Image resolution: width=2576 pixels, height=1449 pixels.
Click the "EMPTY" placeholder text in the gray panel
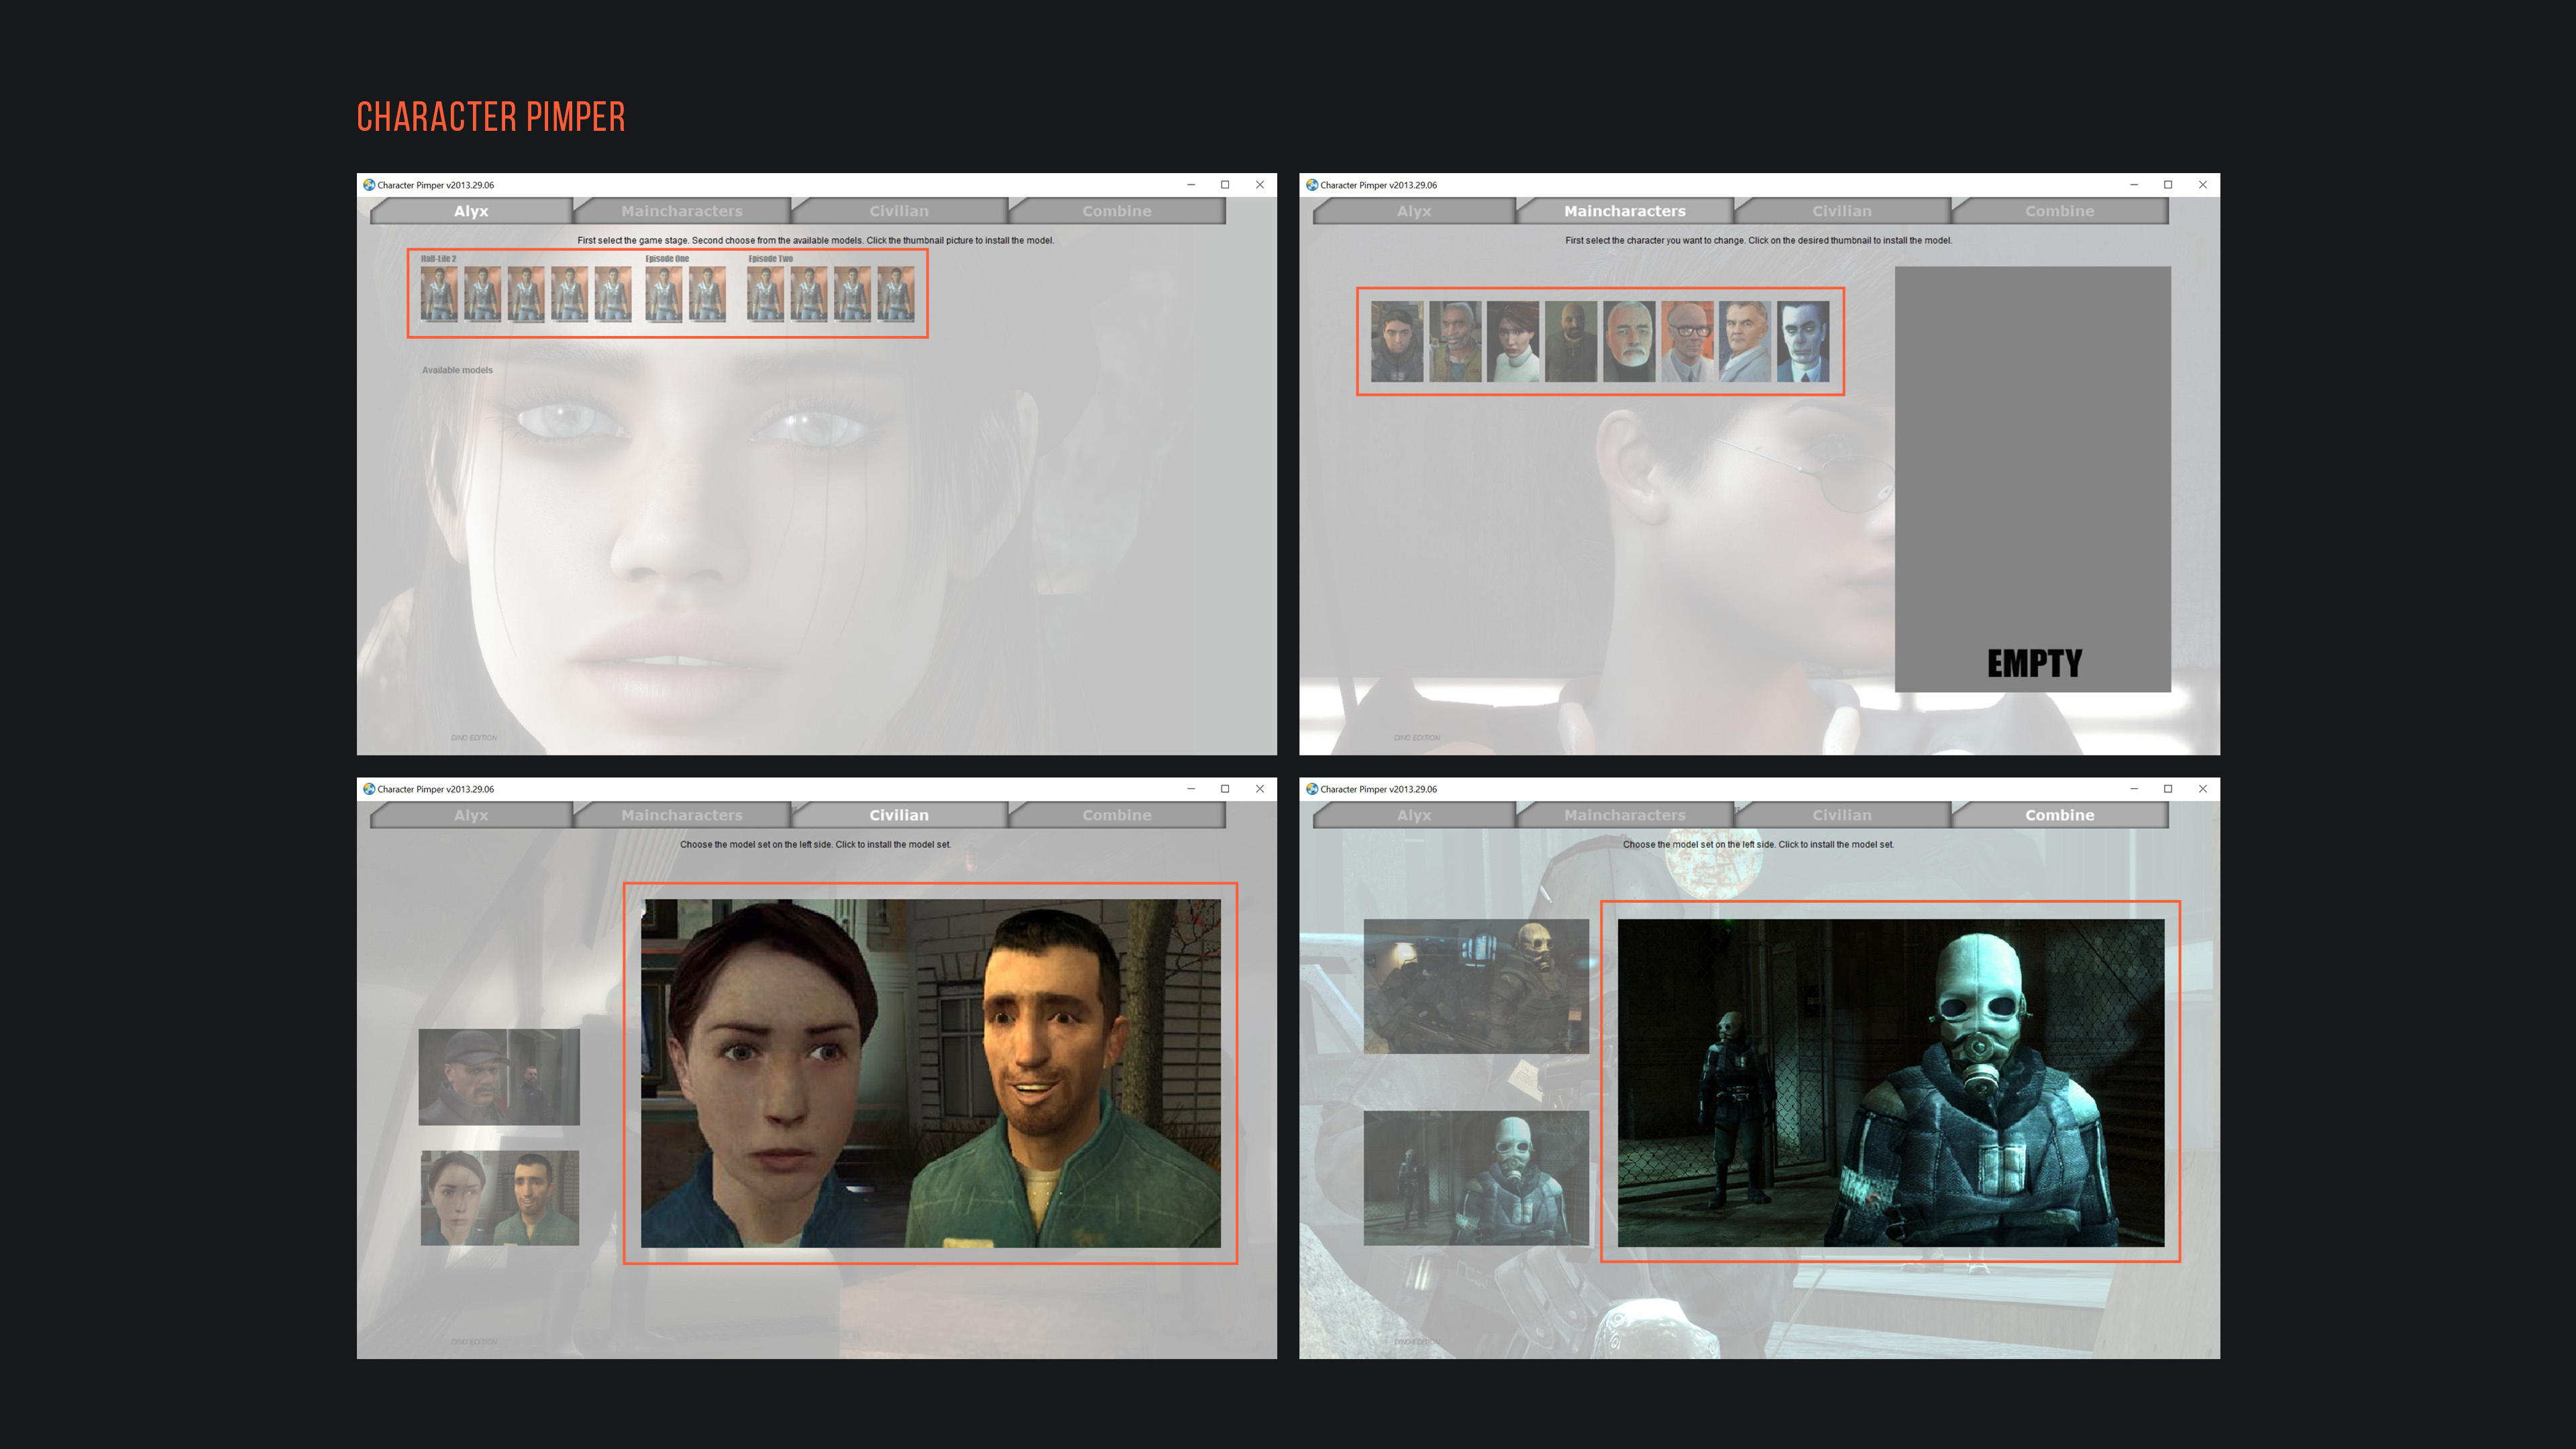pyautogui.click(x=2034, y=663)
